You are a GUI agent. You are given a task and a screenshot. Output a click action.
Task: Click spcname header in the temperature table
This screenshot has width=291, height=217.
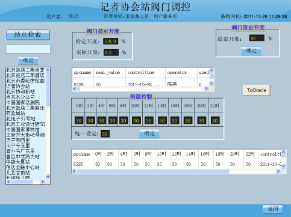coord(82,154)
